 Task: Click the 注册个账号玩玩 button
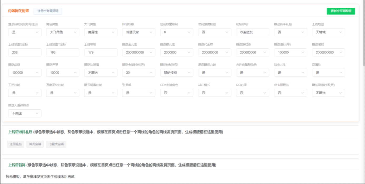tap(48, 11)
